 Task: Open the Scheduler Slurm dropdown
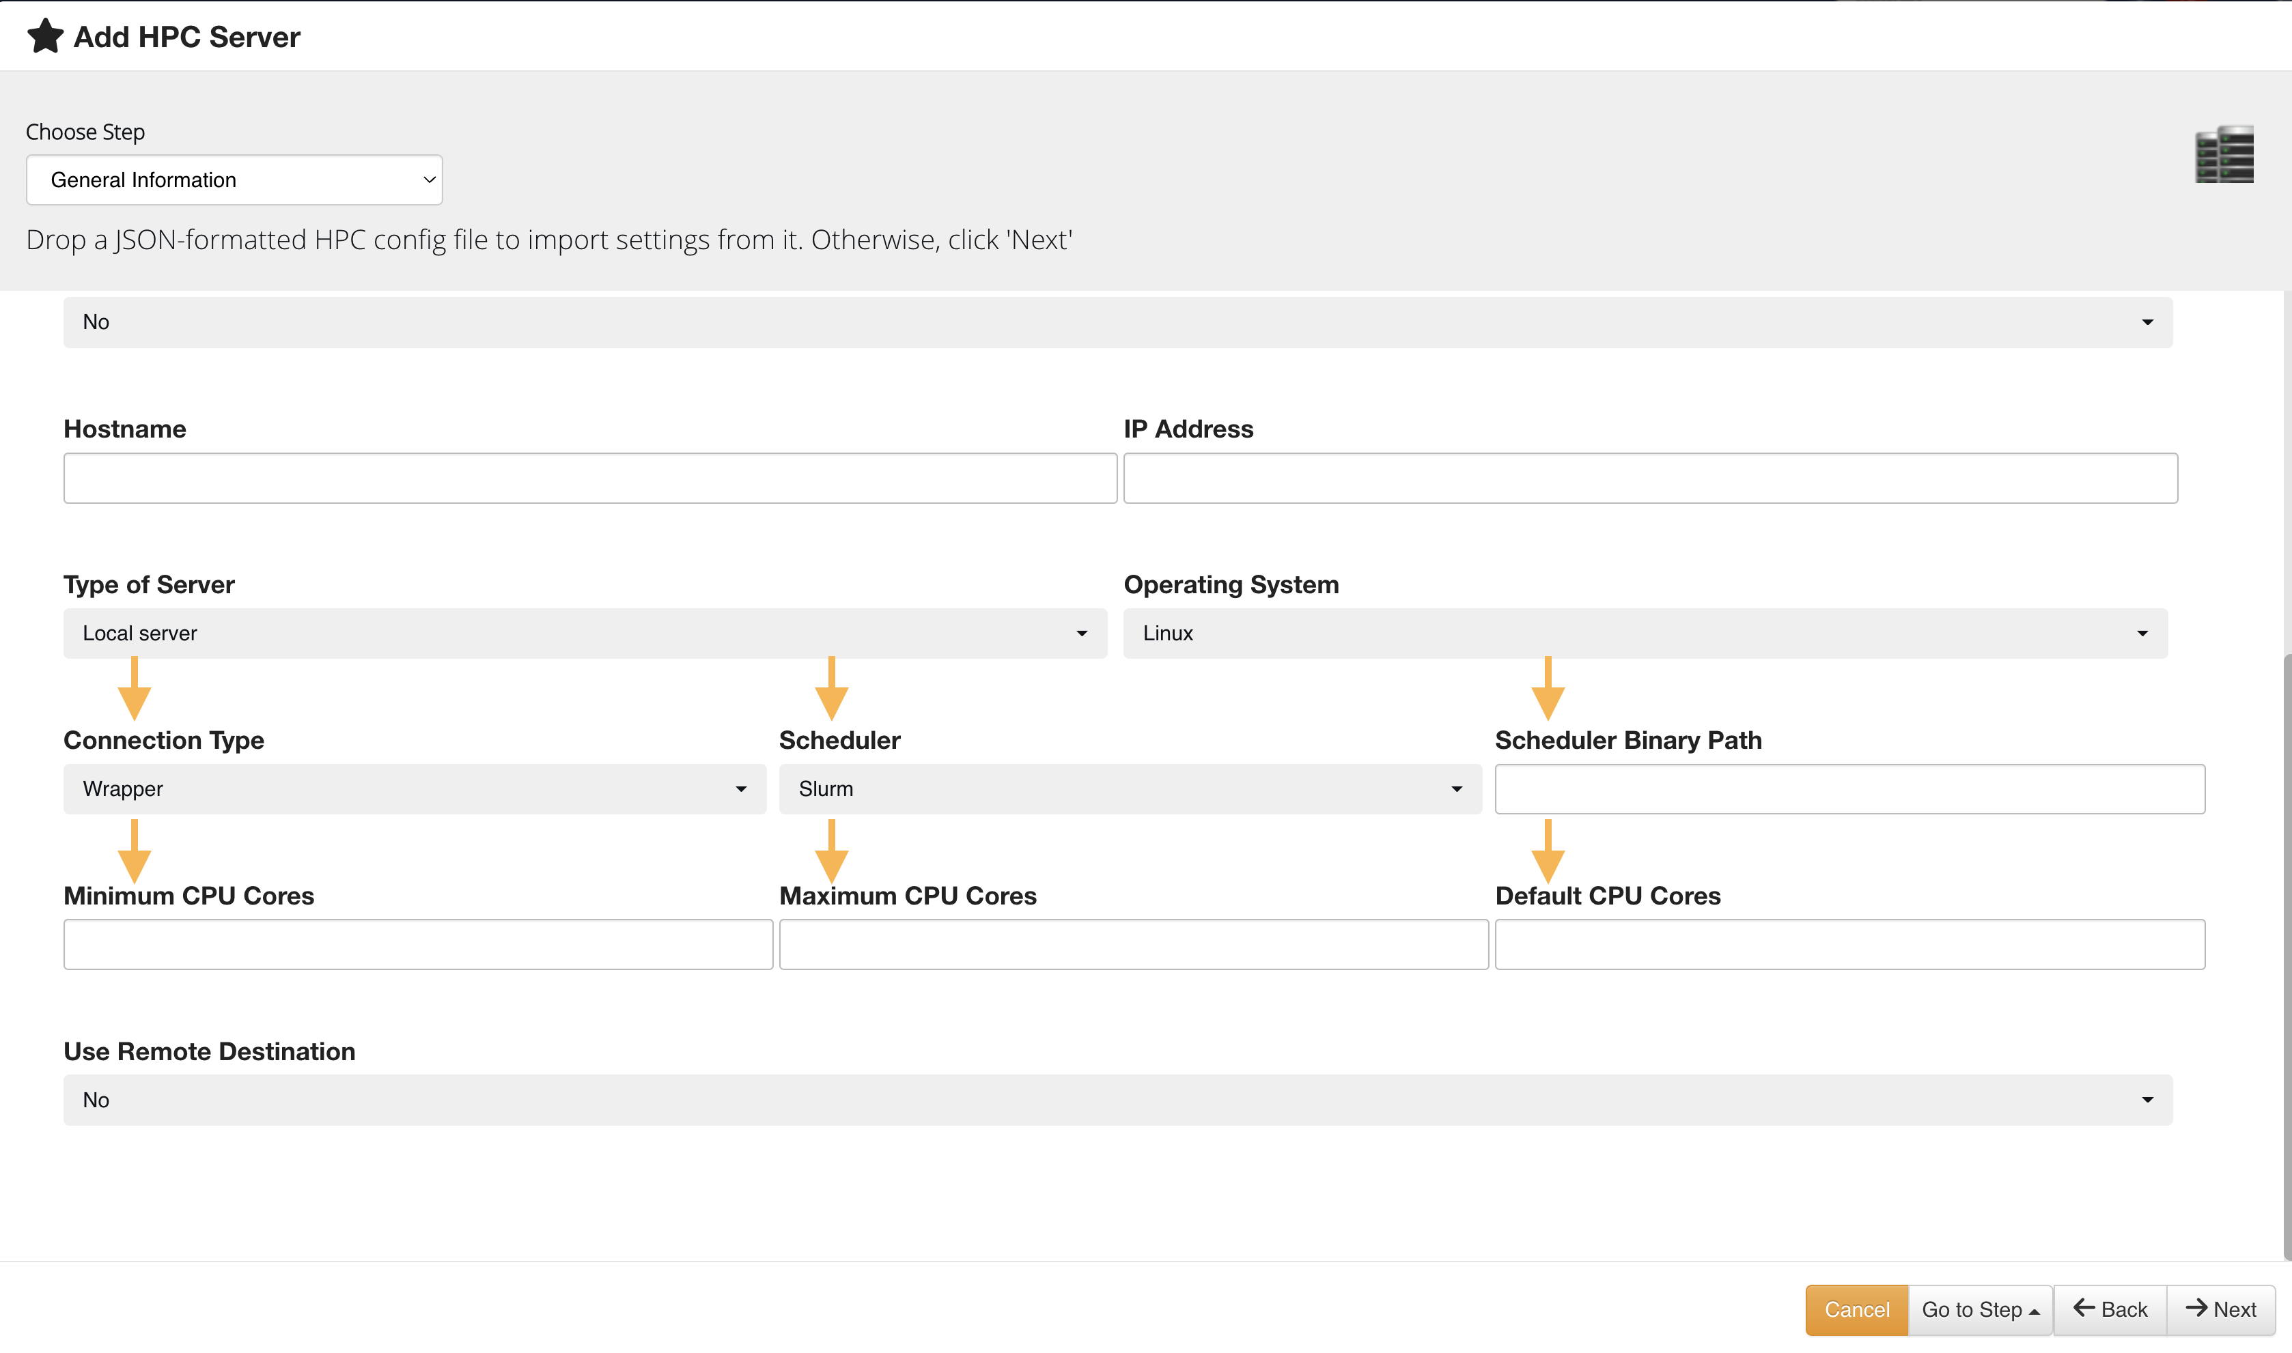coord(1129,790)
